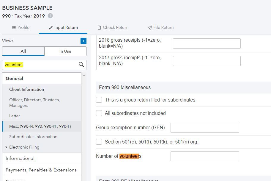The width and height of the screenshot is (271, 181).
Task: Switch to the Check Return tab
Action: tap(113, 27)
